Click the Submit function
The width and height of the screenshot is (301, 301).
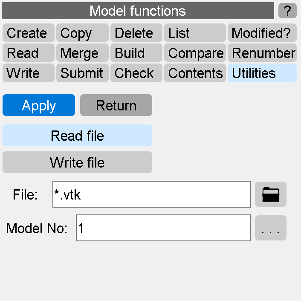82,73
